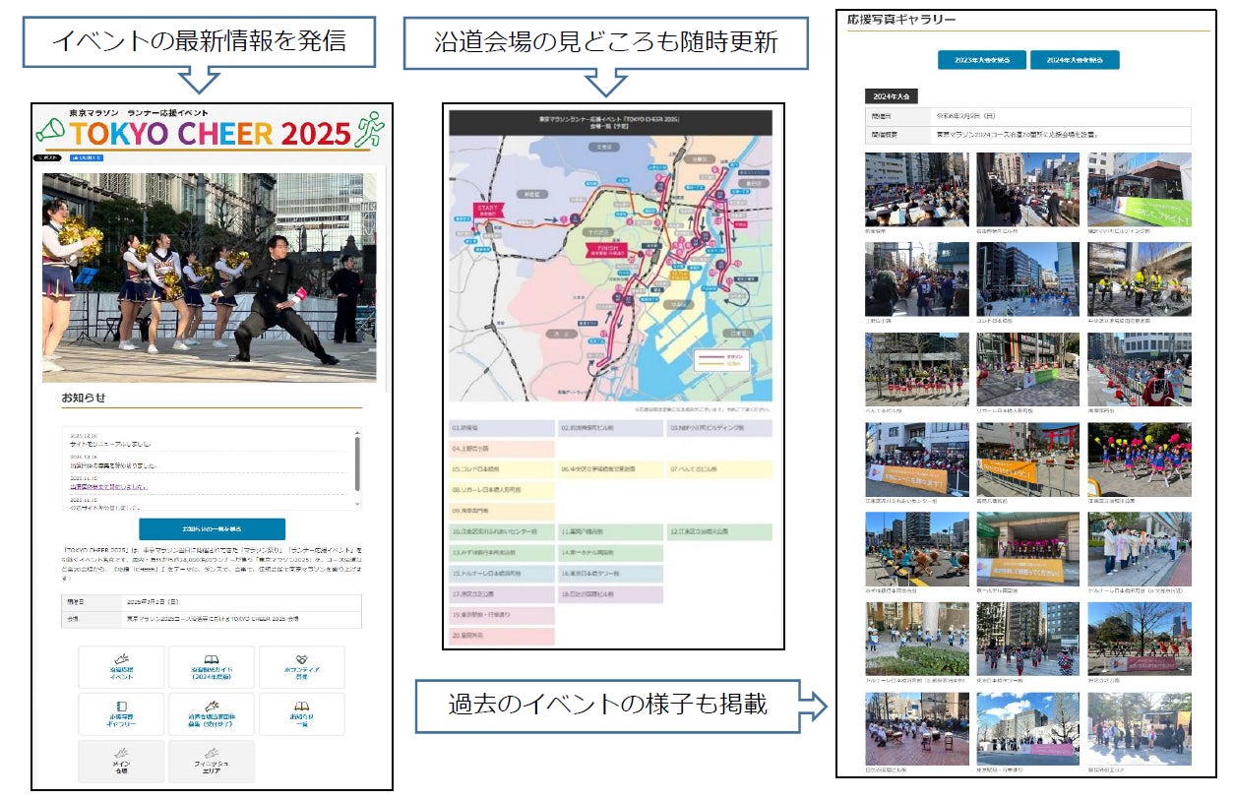Click the news list scrollbar down arrow
The height and width of the screenshot is (799, 1235).
click(357, 504)
